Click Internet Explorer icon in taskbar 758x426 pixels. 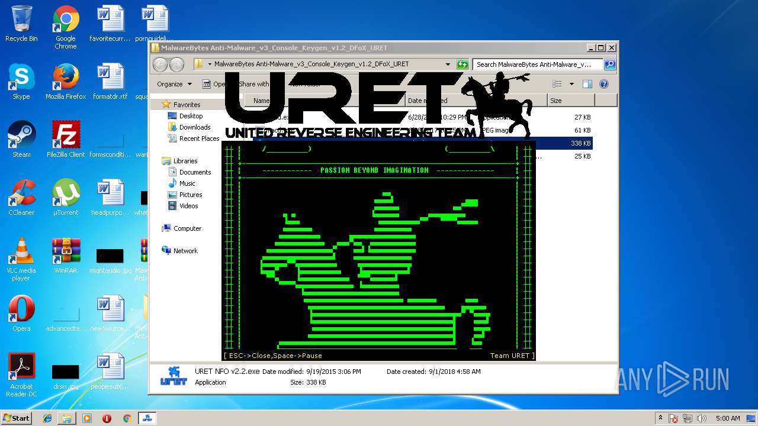click(47, 418)
